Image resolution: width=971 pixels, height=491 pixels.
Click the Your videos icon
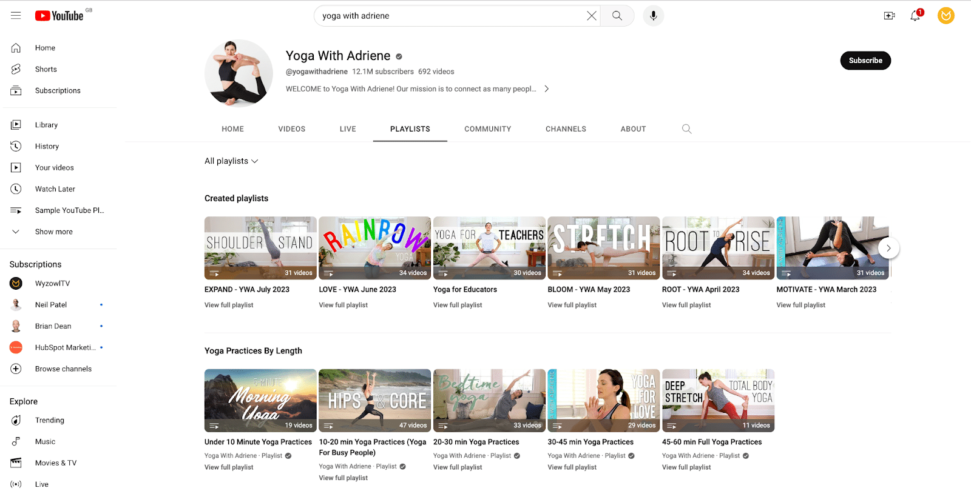point(16,167)
